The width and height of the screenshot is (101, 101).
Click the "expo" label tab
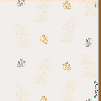(96, 5)
